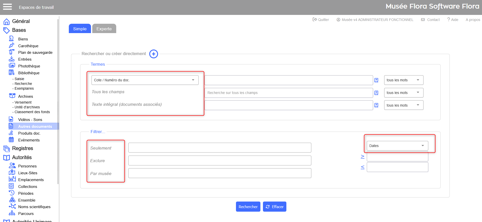Open the index list icon beside first term field

pyautogui.click(x=376, y=80)
